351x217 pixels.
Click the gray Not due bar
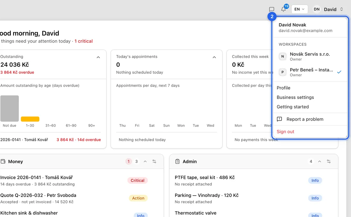9,108
